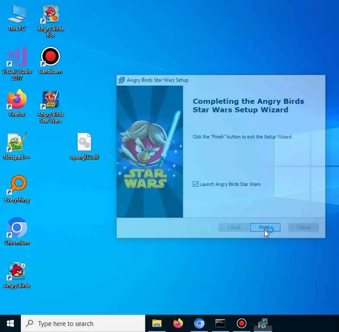Uncheck Launch Angry Birds Star Wars
Viewport: 339px width, 332px height.
pos(195,184)
